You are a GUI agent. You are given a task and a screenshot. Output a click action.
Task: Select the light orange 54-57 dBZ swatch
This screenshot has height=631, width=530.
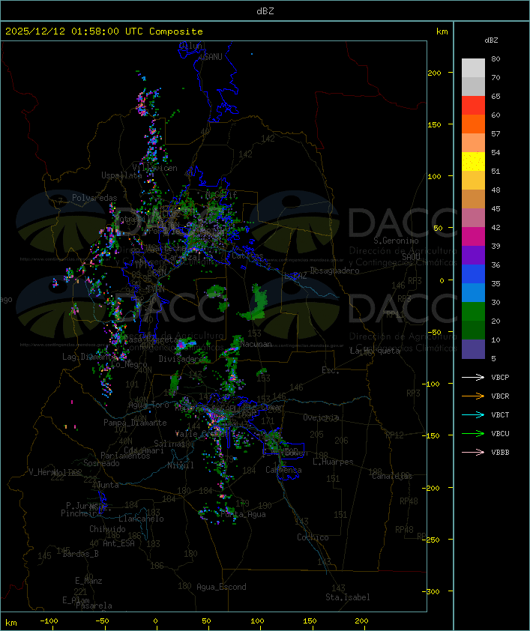[473, 143]
